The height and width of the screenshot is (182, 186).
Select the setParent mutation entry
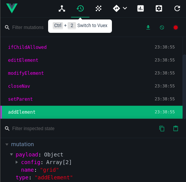click(x=92, y=99)
